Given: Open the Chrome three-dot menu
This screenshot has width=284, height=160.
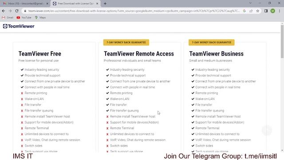Looking at the screenshot, I should (280, 11).
